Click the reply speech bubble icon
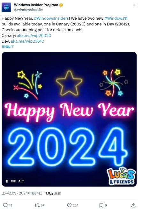 coord(5,205)
